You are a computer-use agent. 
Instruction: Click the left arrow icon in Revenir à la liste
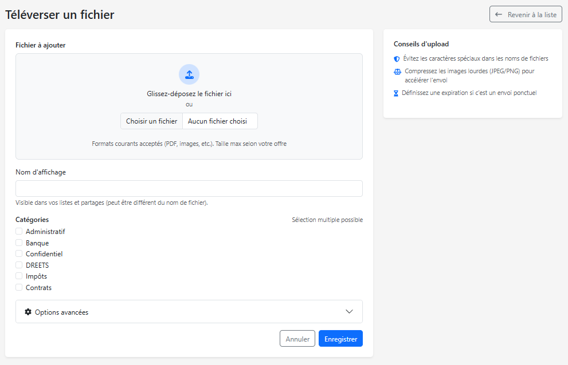pyautogui.click(x=499, y=14)
